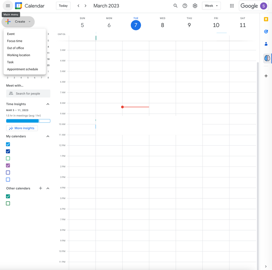Uncheck the teal checkbox under Other calendars
This screenshot has width=272, height=270.
tap(8, 196)
